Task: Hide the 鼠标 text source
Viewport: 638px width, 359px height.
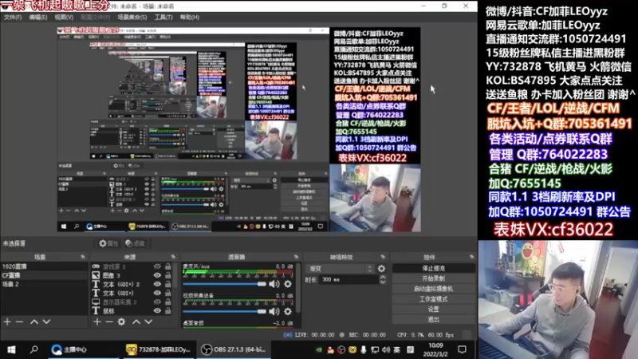Action: pyautogui.click(x=157, y=311)
